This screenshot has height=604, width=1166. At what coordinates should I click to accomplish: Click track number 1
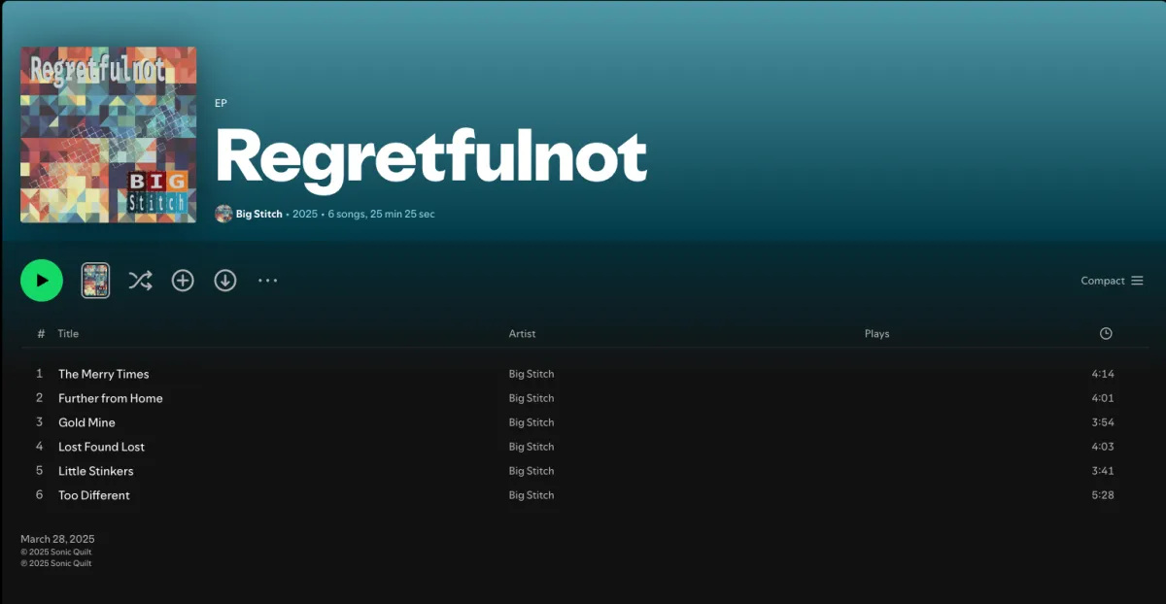click(x=40, y=374)
